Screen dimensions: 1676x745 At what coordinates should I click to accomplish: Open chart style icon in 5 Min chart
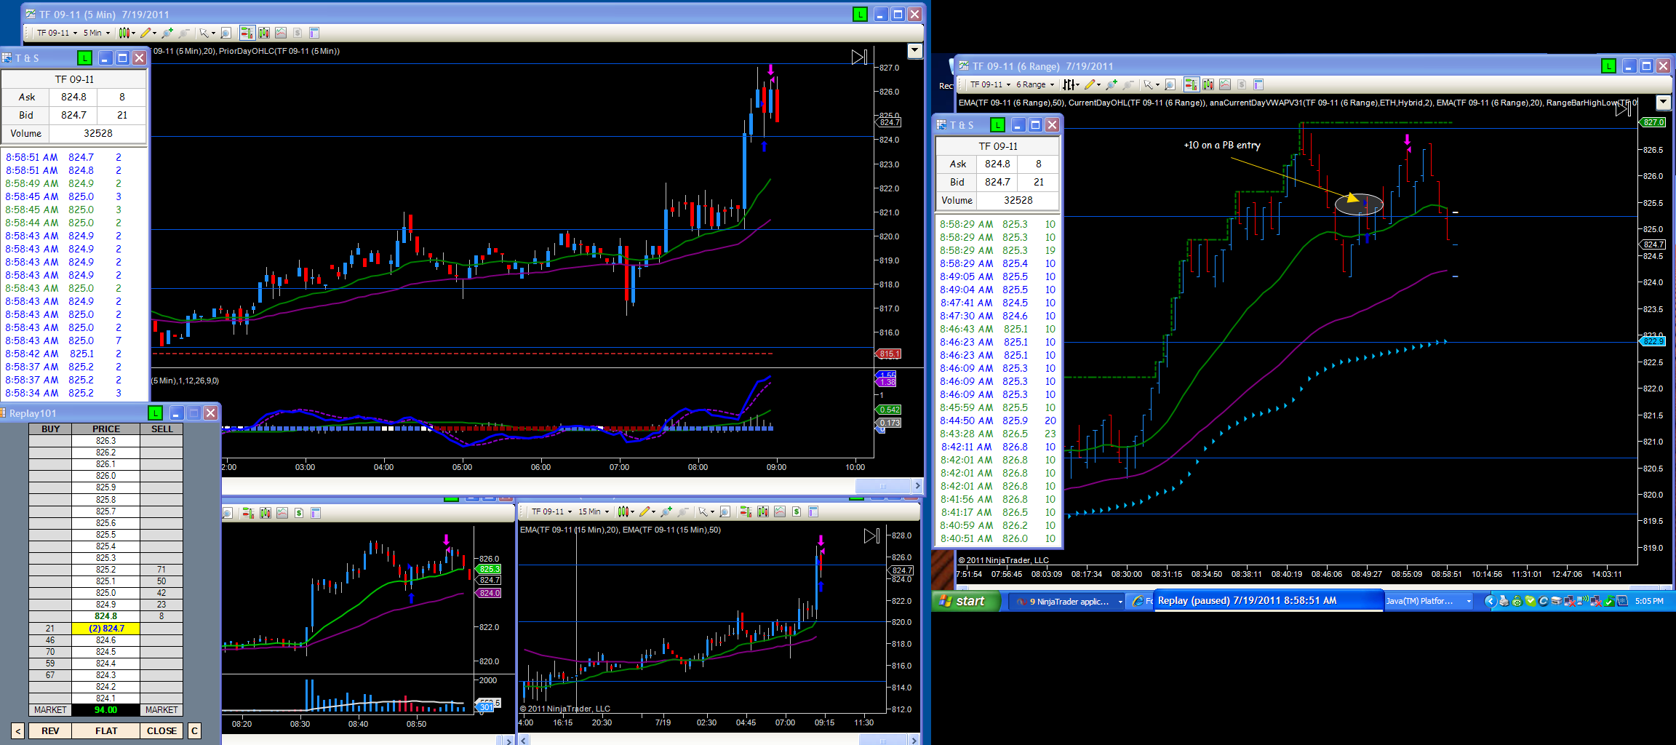tap(126, 33)
